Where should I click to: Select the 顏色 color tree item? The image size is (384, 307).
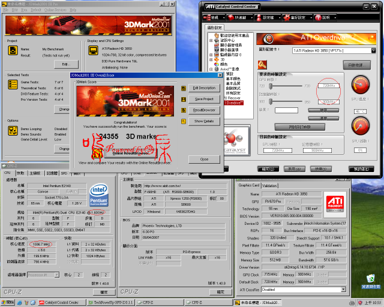click(224, 64)
